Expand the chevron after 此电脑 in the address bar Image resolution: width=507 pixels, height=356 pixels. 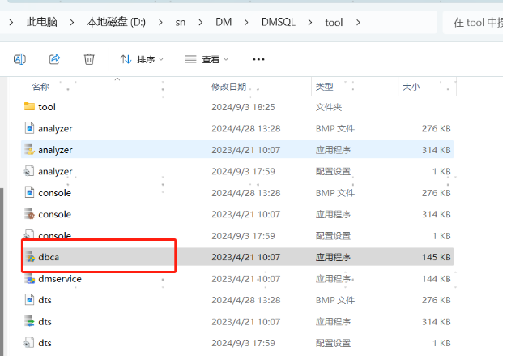tap(72, 23)
